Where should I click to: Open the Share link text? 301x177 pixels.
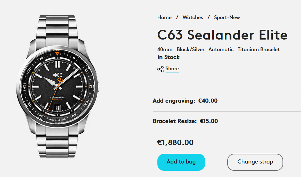coord(172,69)
